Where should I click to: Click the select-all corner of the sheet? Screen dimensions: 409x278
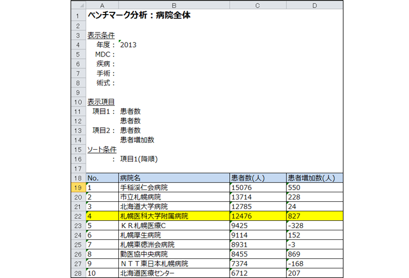click(78, 5)
